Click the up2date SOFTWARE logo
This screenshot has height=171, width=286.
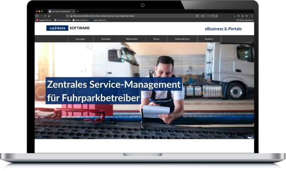(x=68, y=28)
